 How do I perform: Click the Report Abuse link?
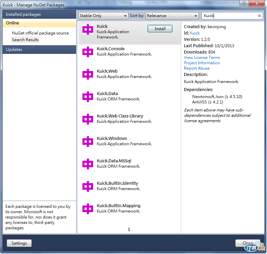197,68
